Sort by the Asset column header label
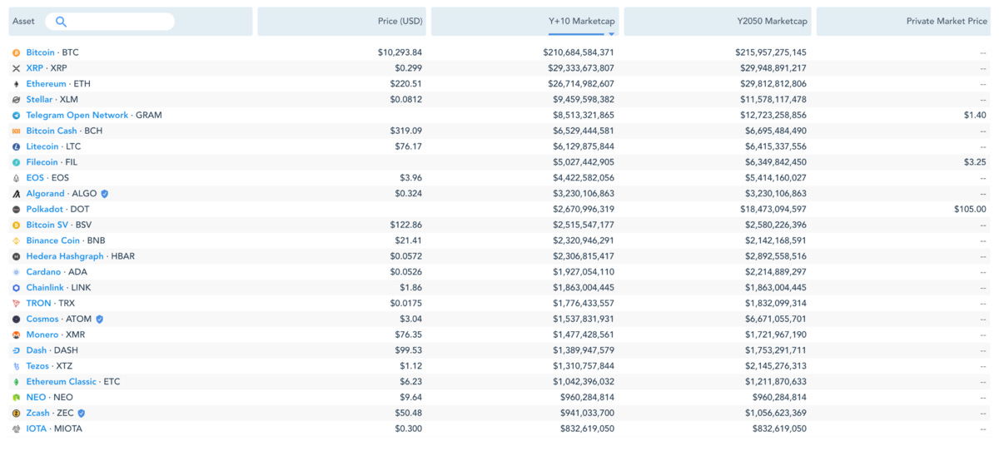The height and width of the screenshot is (451, 999). [x=23, y=22]
